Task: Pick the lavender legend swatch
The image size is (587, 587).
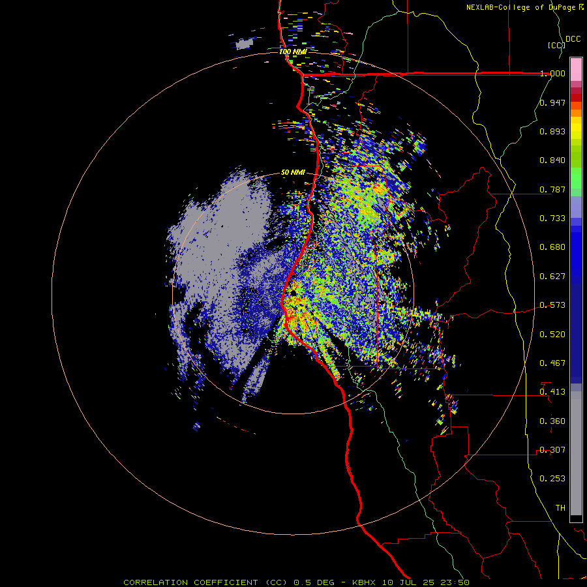Action: point(576,207)
